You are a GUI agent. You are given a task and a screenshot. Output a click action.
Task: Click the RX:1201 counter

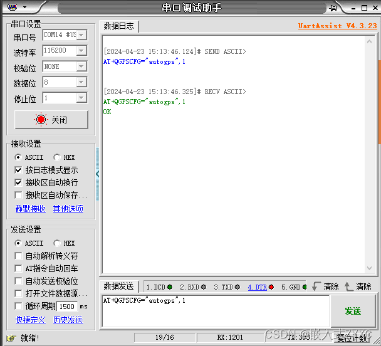[x=230, y=337]
